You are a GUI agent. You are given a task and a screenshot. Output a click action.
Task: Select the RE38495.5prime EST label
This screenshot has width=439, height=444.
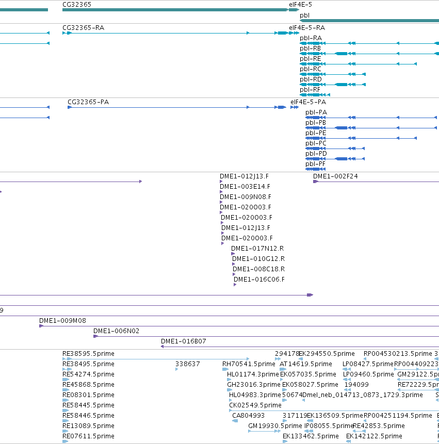point(88,364)
